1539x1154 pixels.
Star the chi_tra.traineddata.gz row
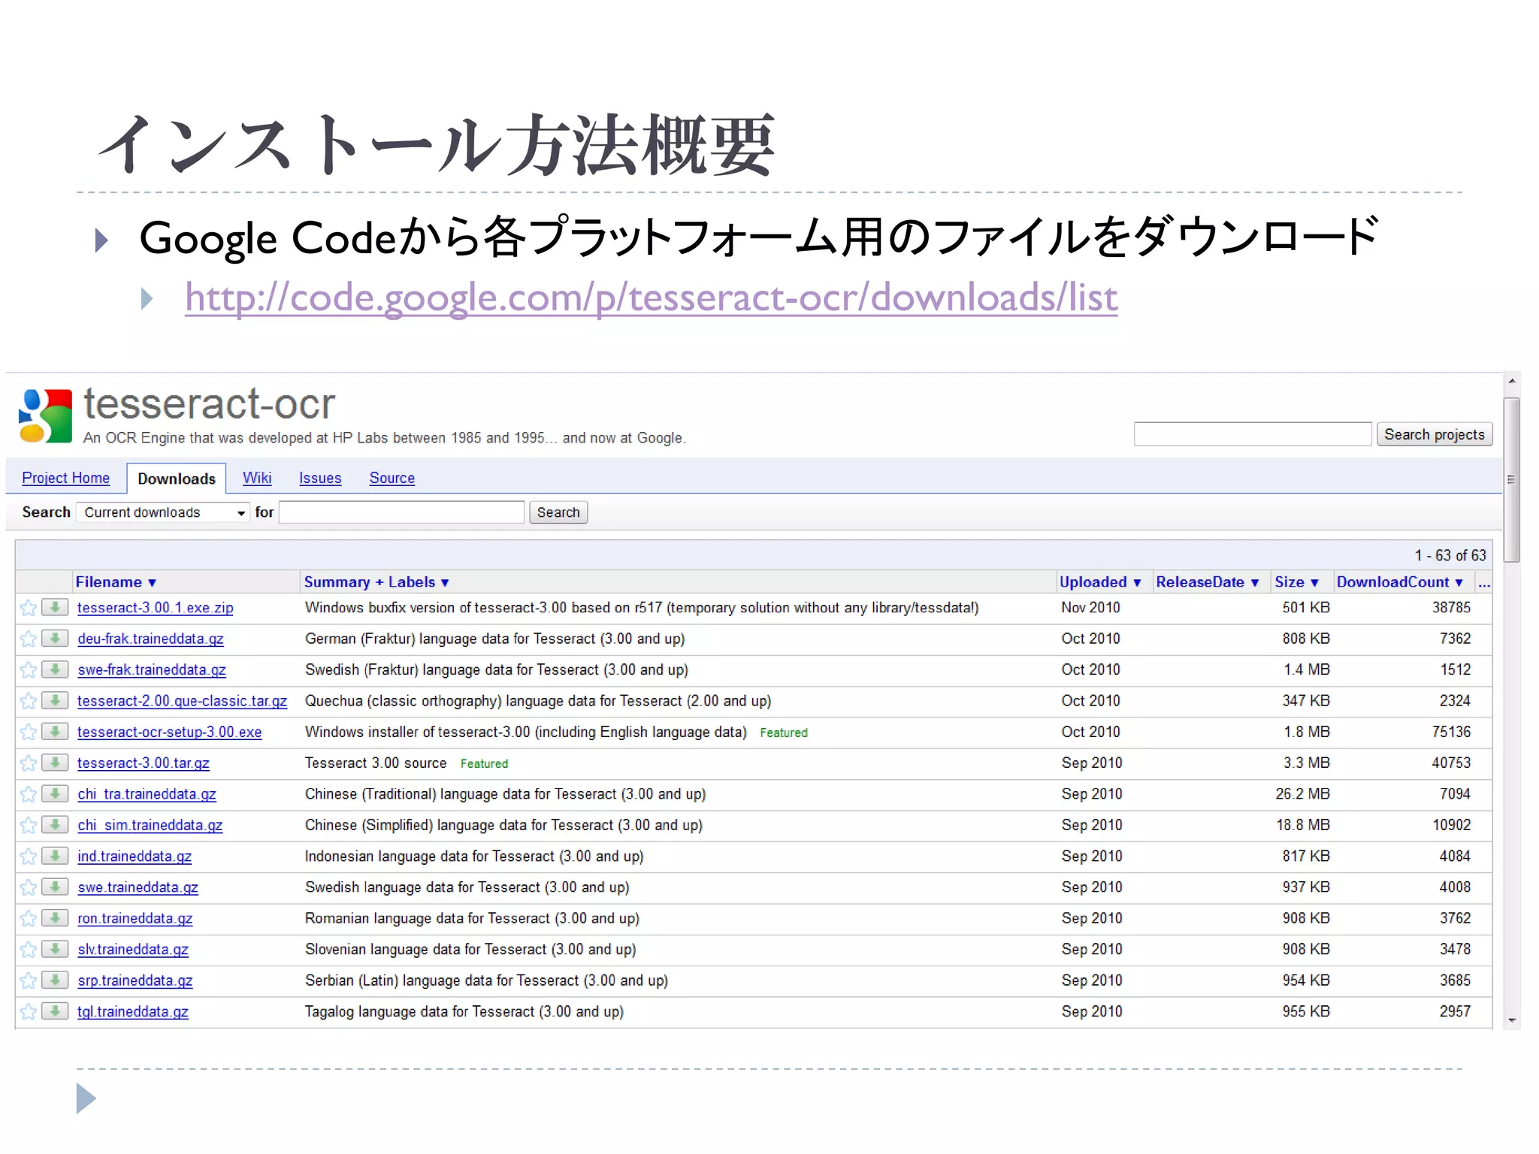[29, 794]
